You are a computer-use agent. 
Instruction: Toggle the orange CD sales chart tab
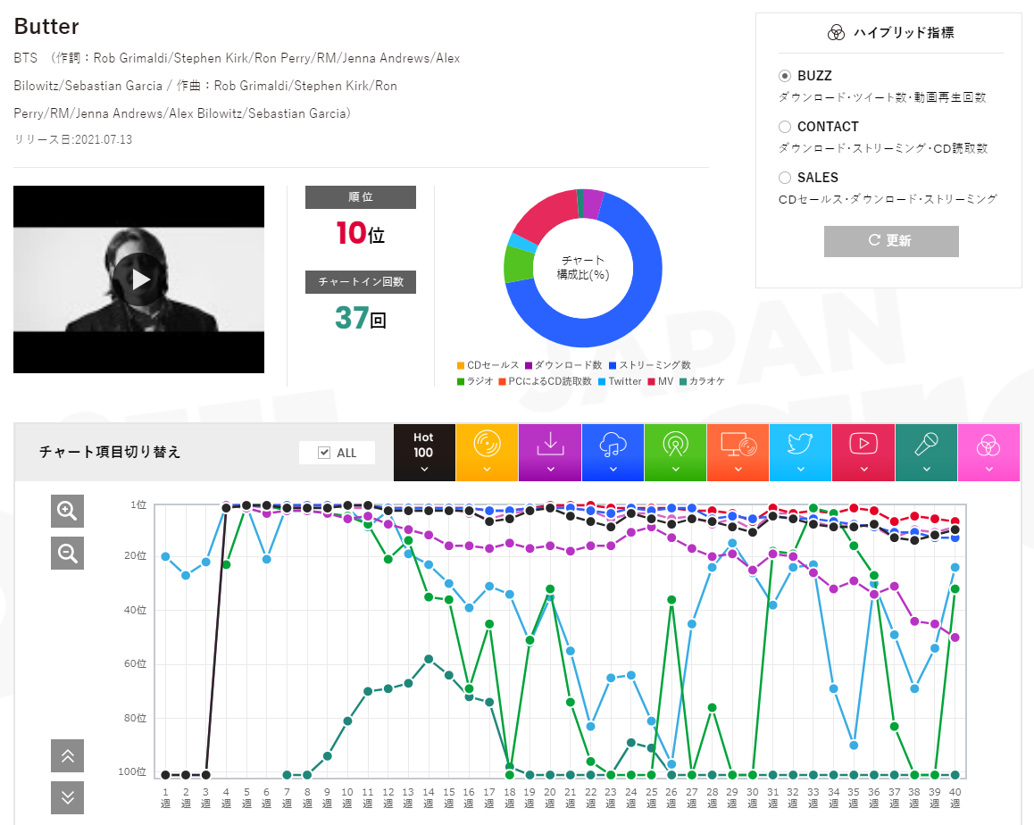(x=487, y=453)
